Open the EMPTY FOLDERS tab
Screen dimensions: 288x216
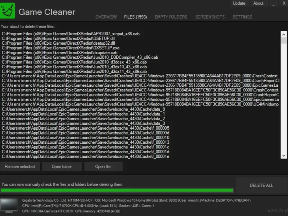point(171,17)
